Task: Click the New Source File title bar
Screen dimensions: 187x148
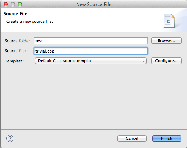Action: [x=94, y=4]
